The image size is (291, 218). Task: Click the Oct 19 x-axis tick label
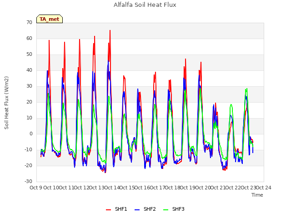(x=188, y=188)
